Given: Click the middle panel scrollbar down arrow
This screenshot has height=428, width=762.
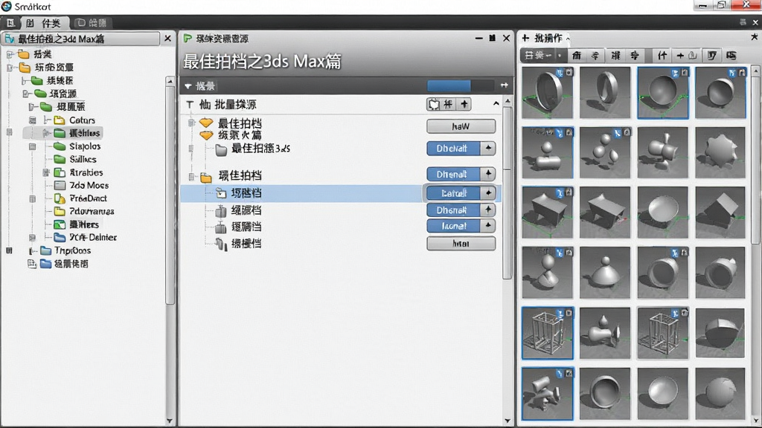Looking at the screenshot, I should pyautogui.click(x=508, y=421).
